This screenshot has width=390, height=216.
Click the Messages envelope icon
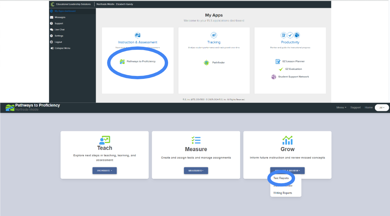51,17
